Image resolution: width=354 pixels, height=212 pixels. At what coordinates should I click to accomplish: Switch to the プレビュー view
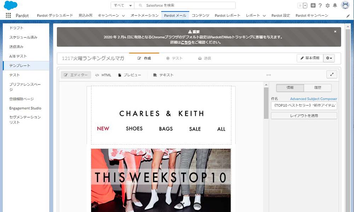tap(130, 75)
